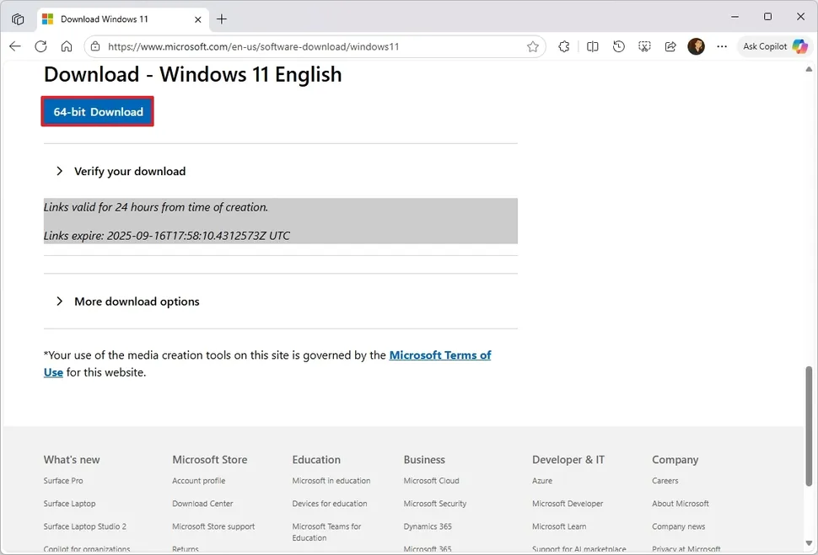
Task: Click the browser Back arrow
Action: coord(15,47)
